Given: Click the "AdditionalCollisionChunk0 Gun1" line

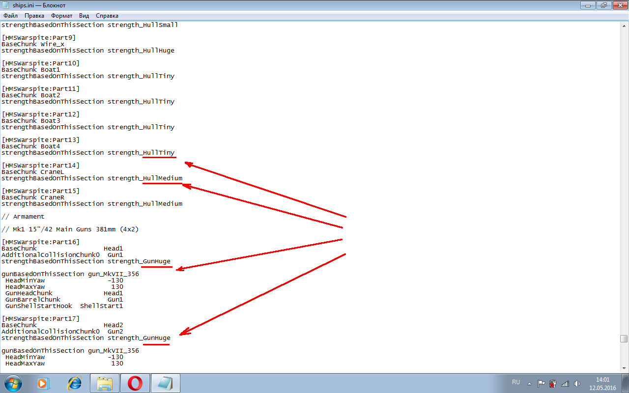Looking at the screenshot, I should pos(62,254).
